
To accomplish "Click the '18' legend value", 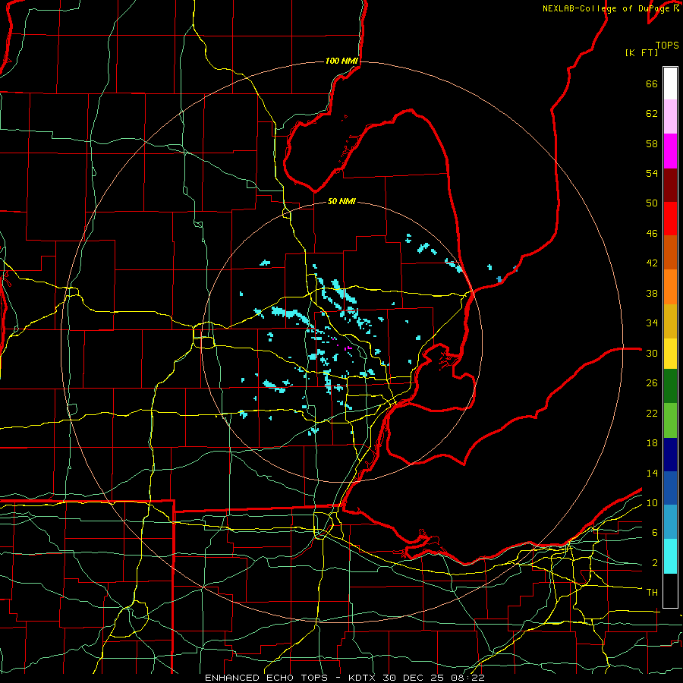I will (652, 443).
